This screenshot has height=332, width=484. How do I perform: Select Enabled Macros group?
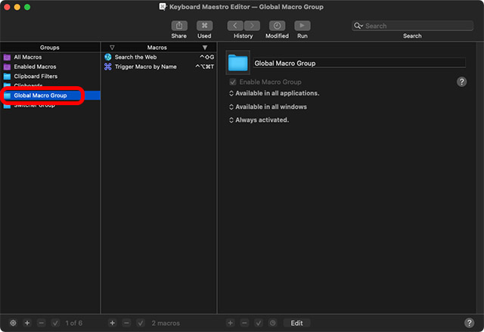click(x=50, y=67)
